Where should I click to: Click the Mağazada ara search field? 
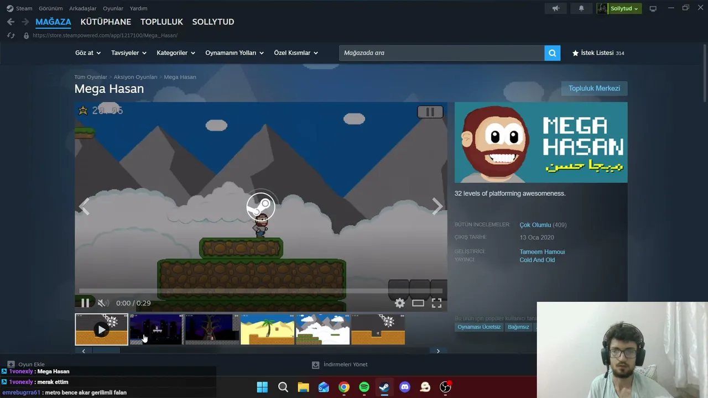442,53
